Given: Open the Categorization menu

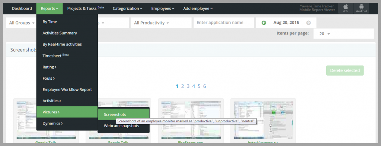Looking at the screenshot, I should pyautogui.click(x=127, y=9).
